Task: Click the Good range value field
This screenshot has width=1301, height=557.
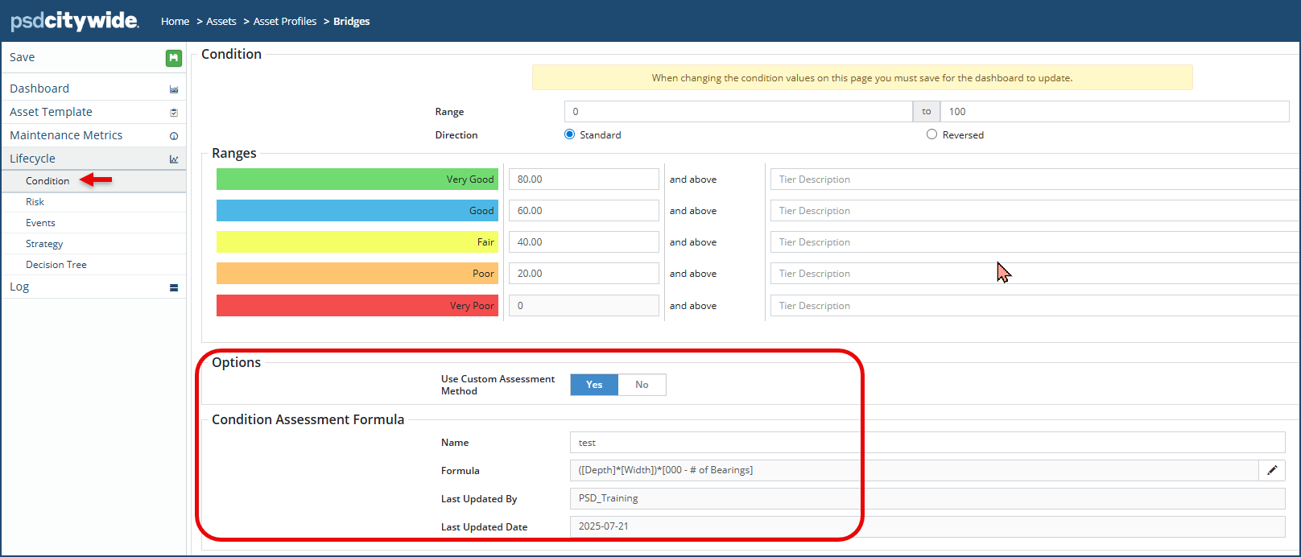Action: (x=584, y=211)
